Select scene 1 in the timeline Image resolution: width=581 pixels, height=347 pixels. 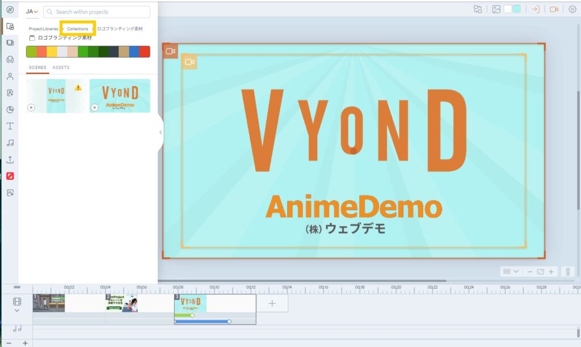(x=69, y=303)
